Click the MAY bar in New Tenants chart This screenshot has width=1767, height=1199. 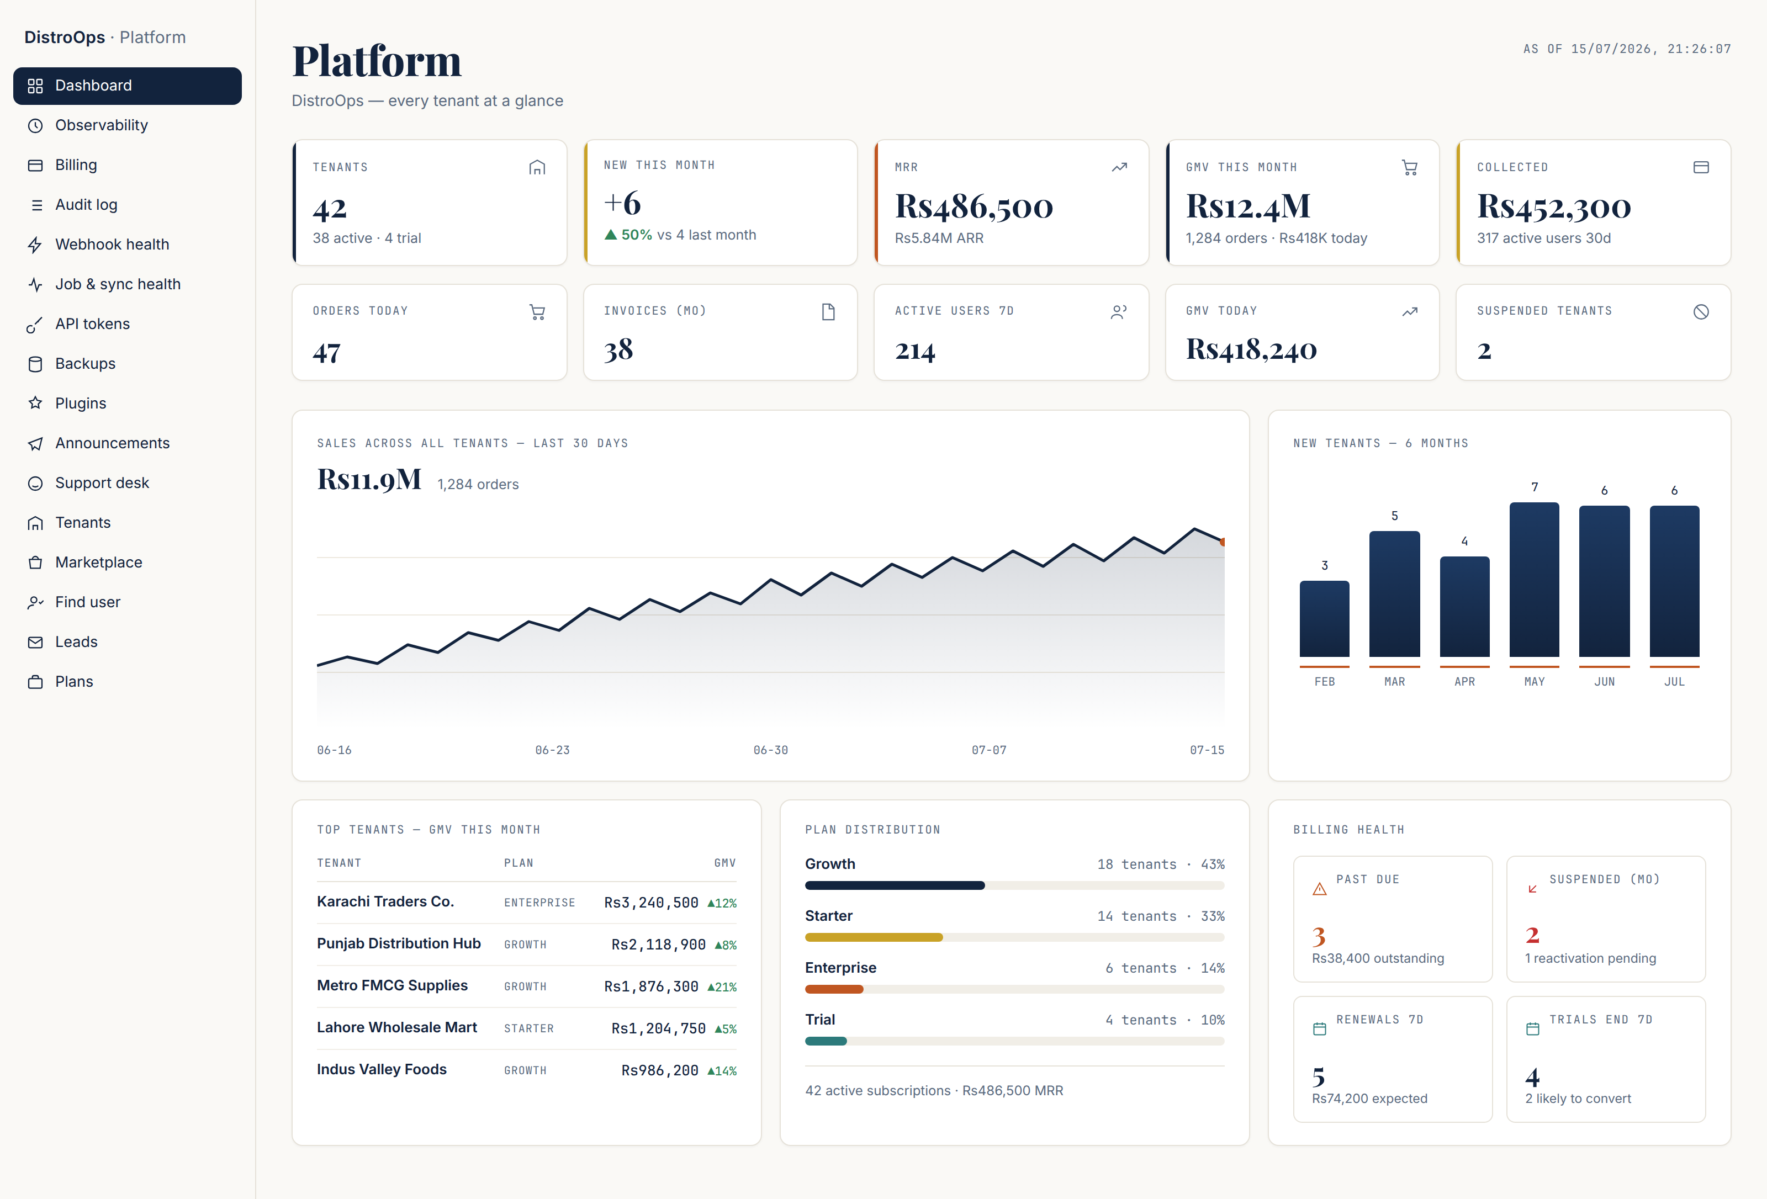[1535, 580]
